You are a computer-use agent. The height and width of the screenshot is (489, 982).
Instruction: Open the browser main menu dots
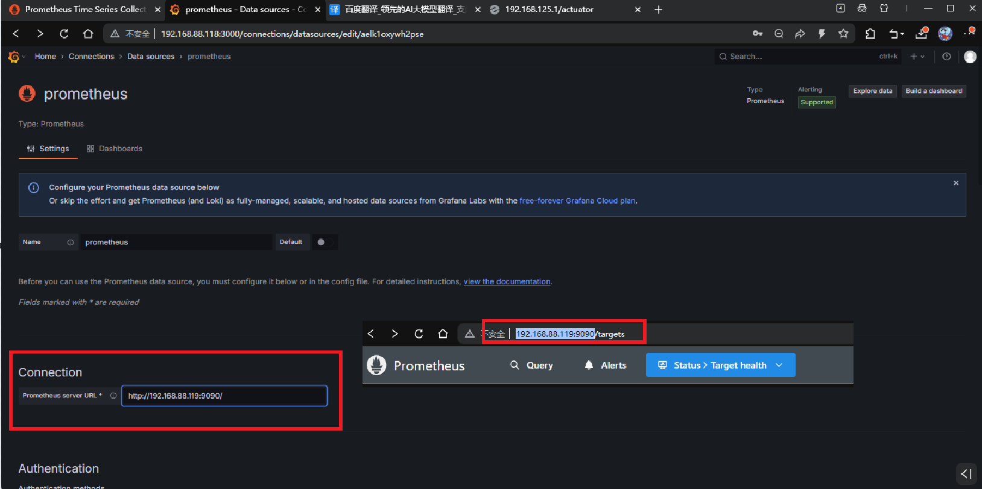969,33
